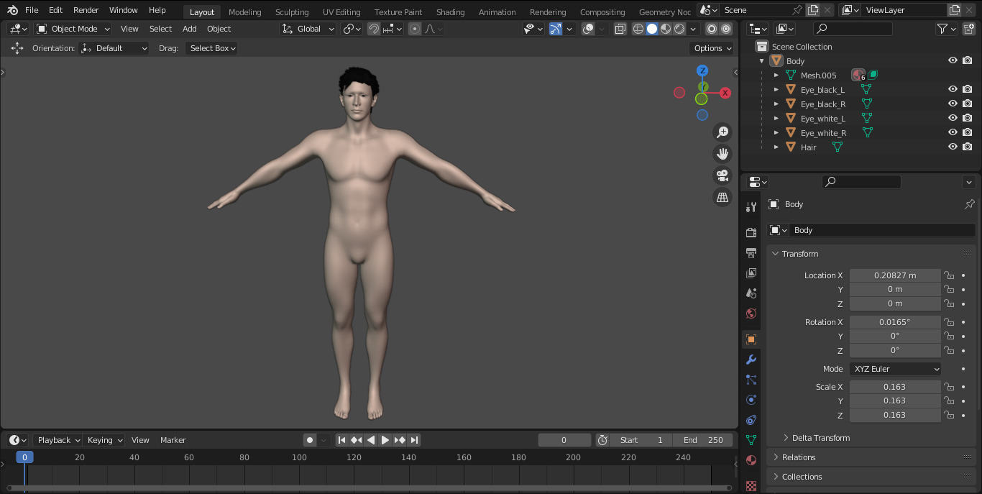Viewport: 982px width, 494px height.
Task: Open the View Layer properties tab
Action: [751, 273]
